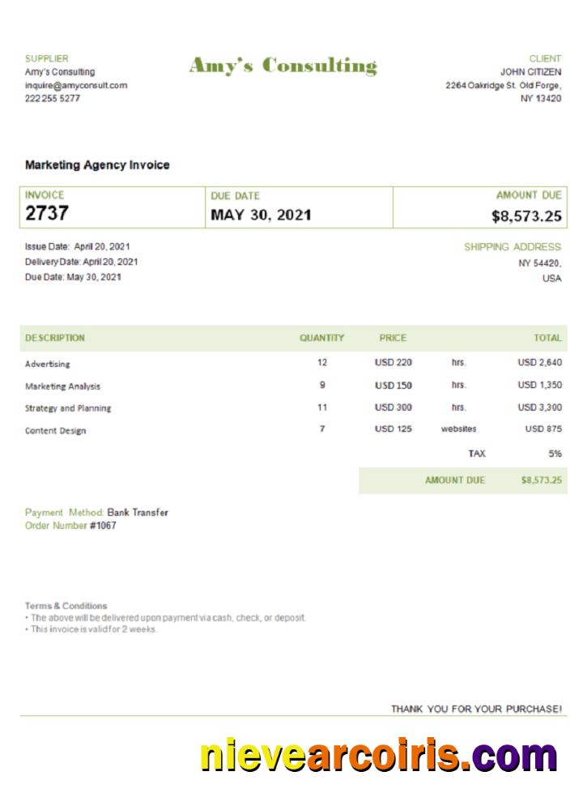Select the Content Design line item
This screenshot has width=583, height=810.
coord(55,430)
